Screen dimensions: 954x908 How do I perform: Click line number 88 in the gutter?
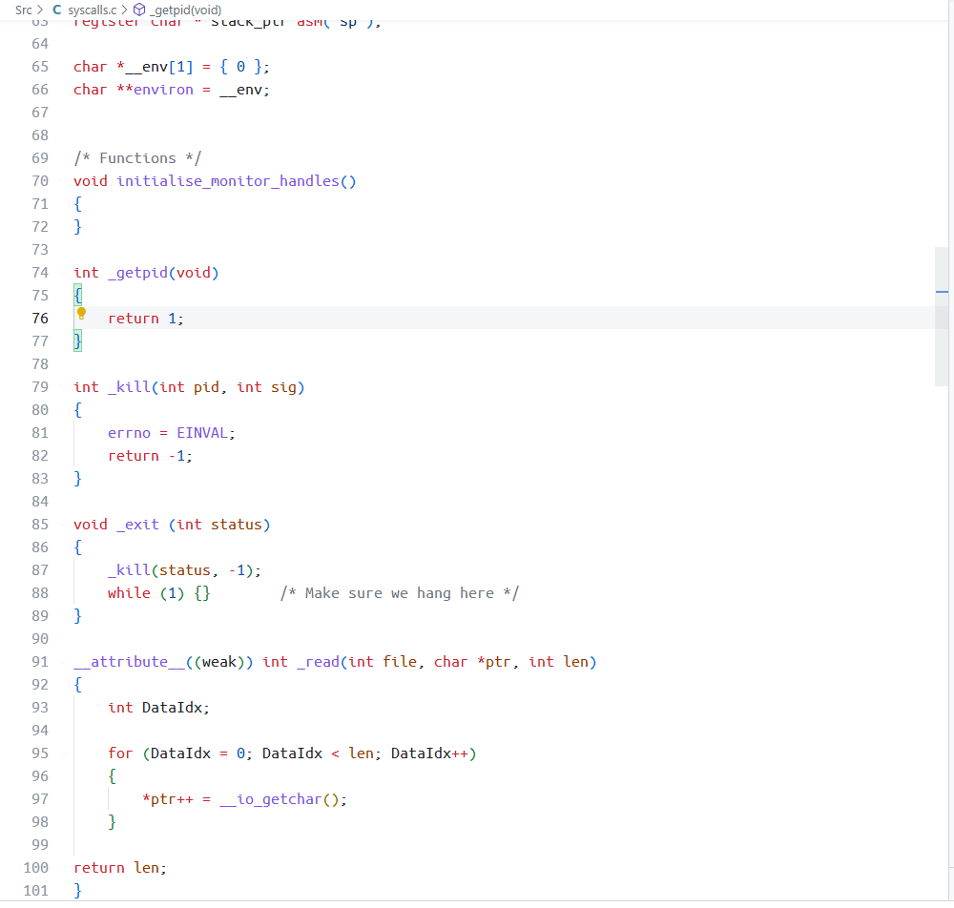pyautogui.click(x=40, y=593)
